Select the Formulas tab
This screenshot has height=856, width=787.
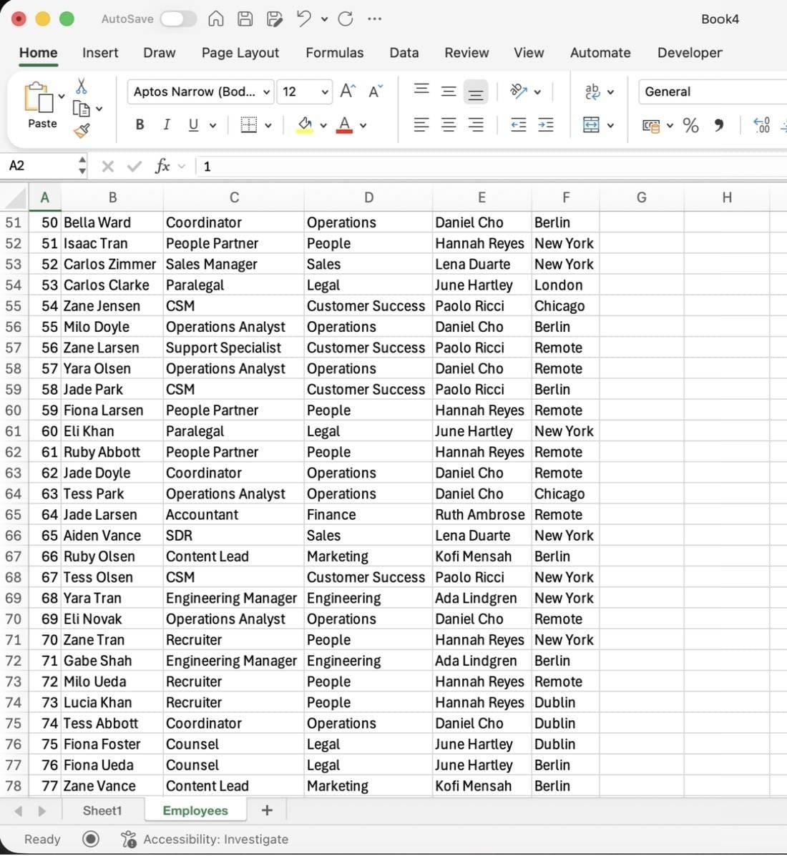(x=335, y=53)
